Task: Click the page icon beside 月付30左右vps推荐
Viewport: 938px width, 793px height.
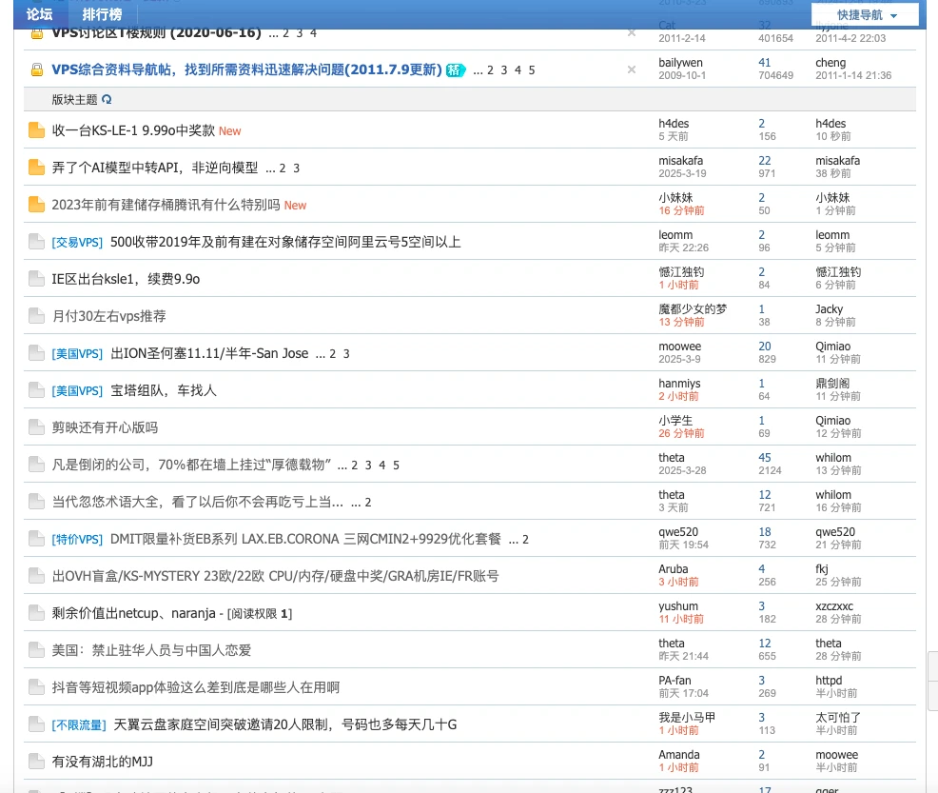Action: (36, 316)
